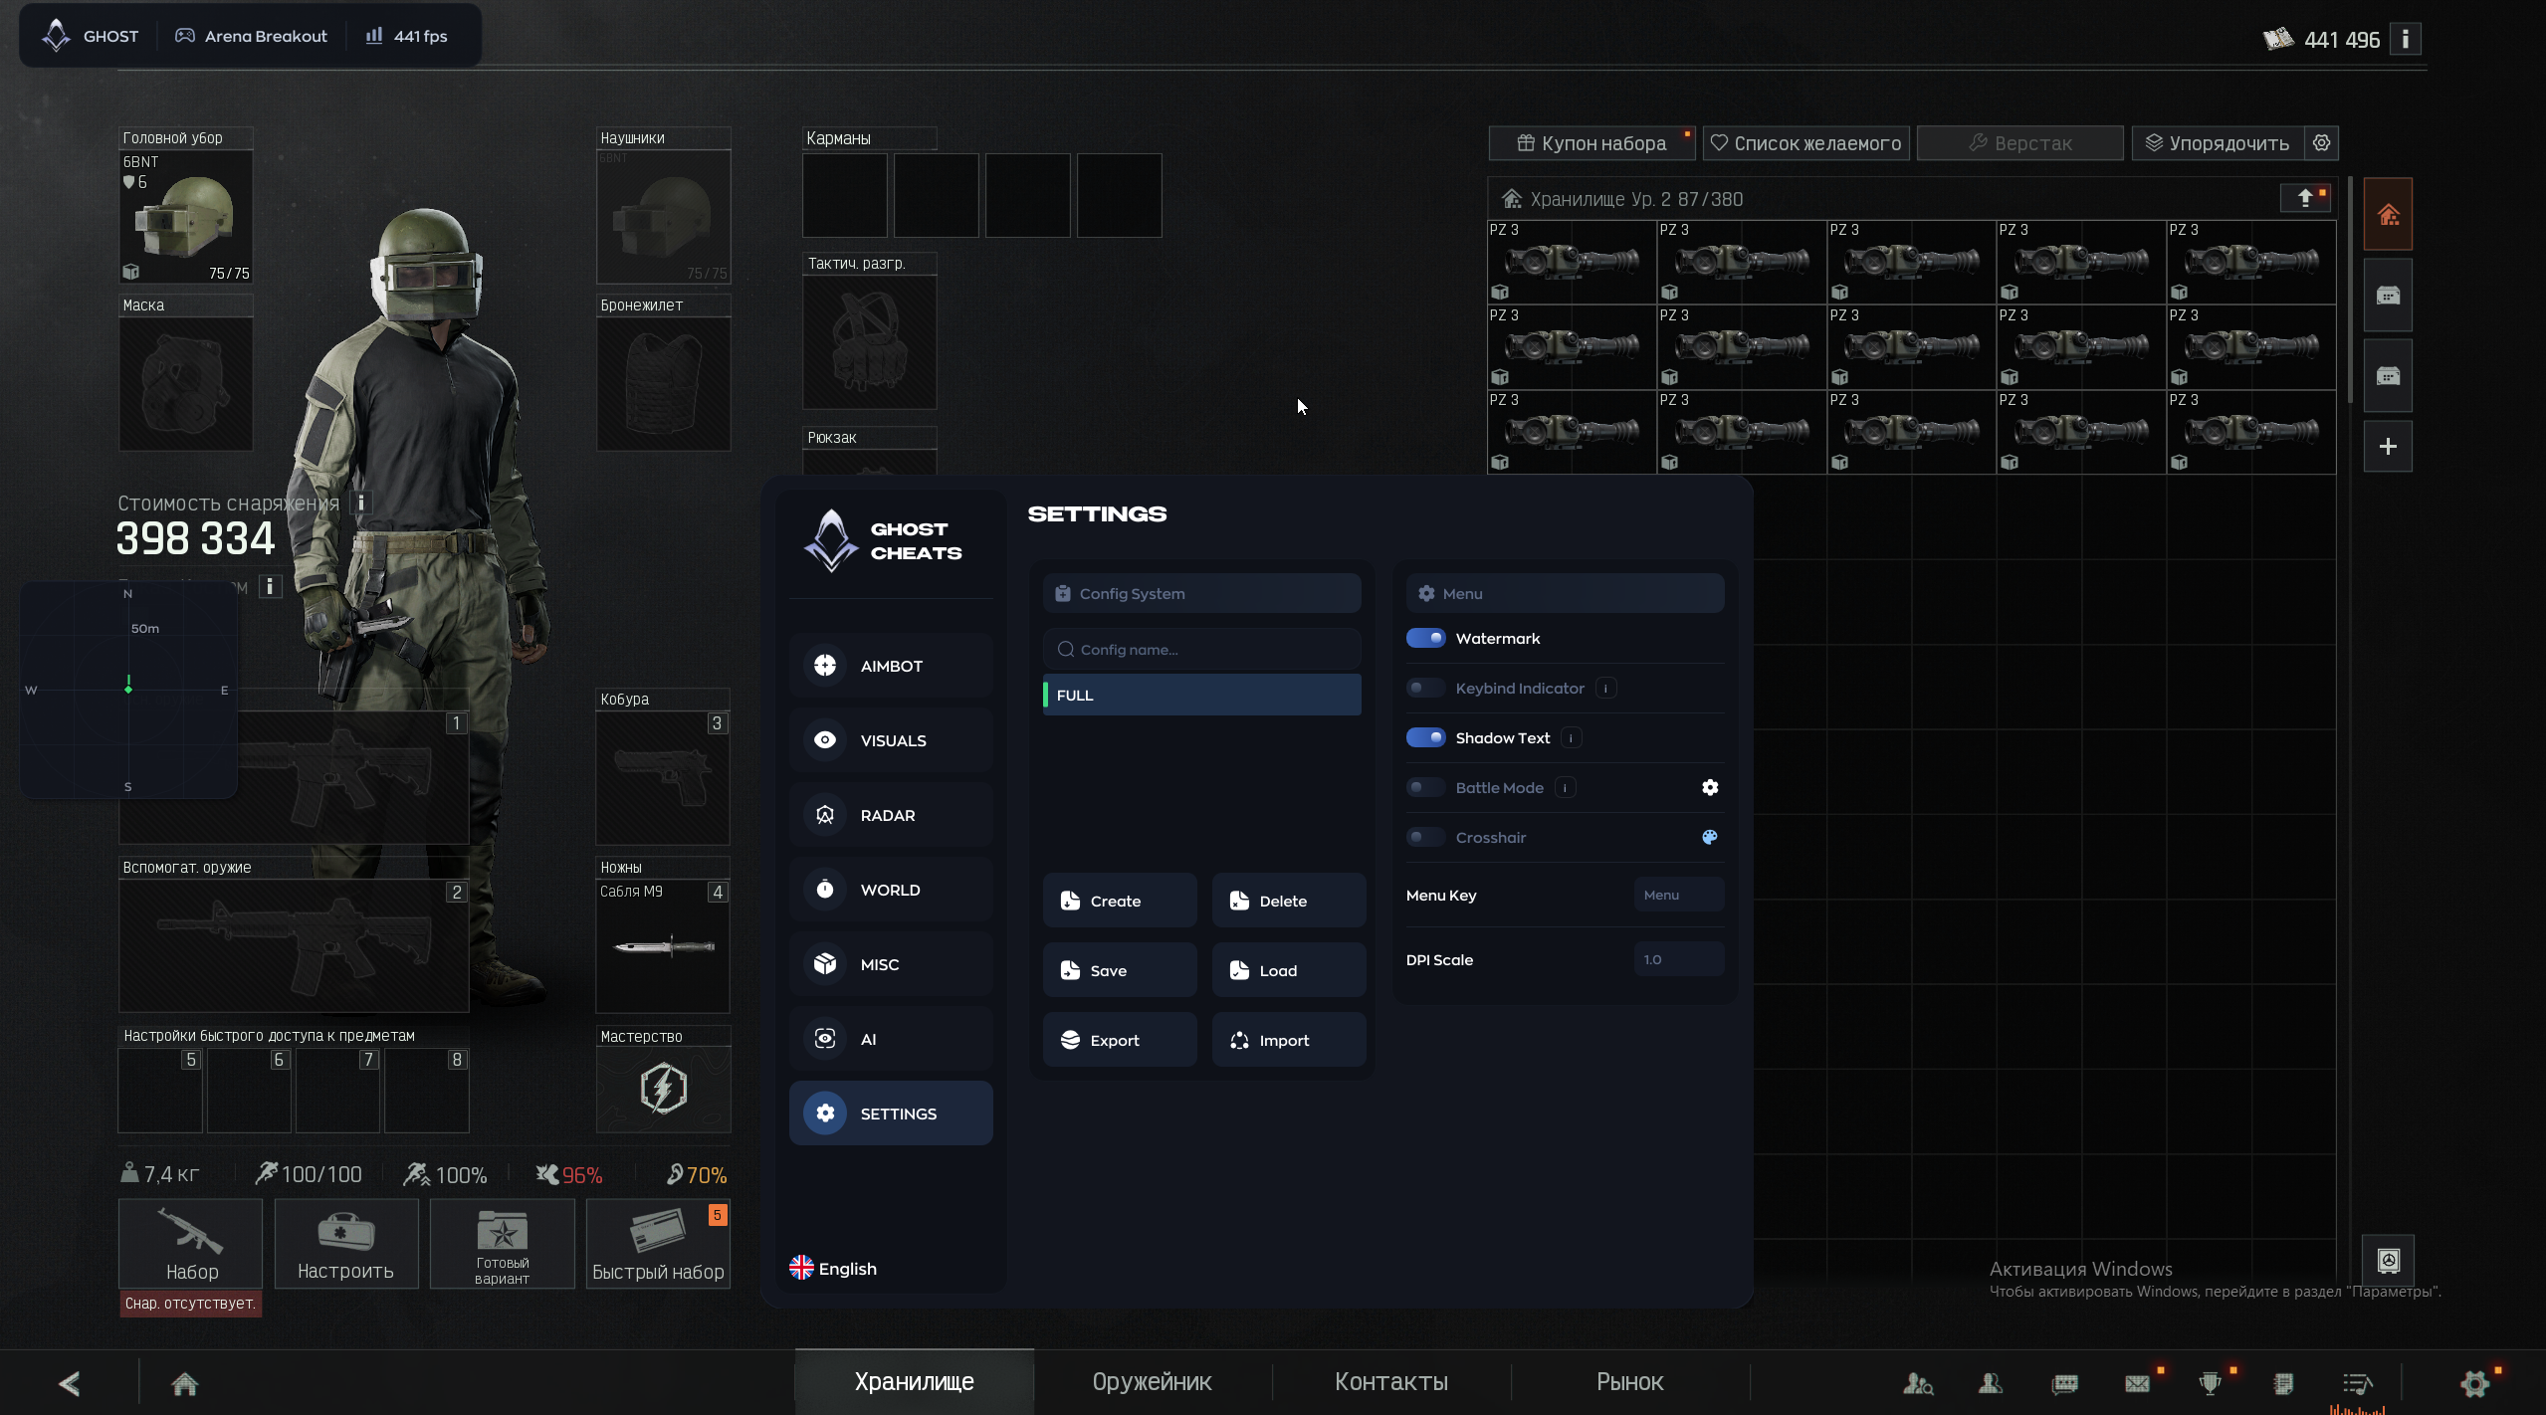2546x1415 pixels.
Task: Open the Crosshair color palette
Action: 1709,837
